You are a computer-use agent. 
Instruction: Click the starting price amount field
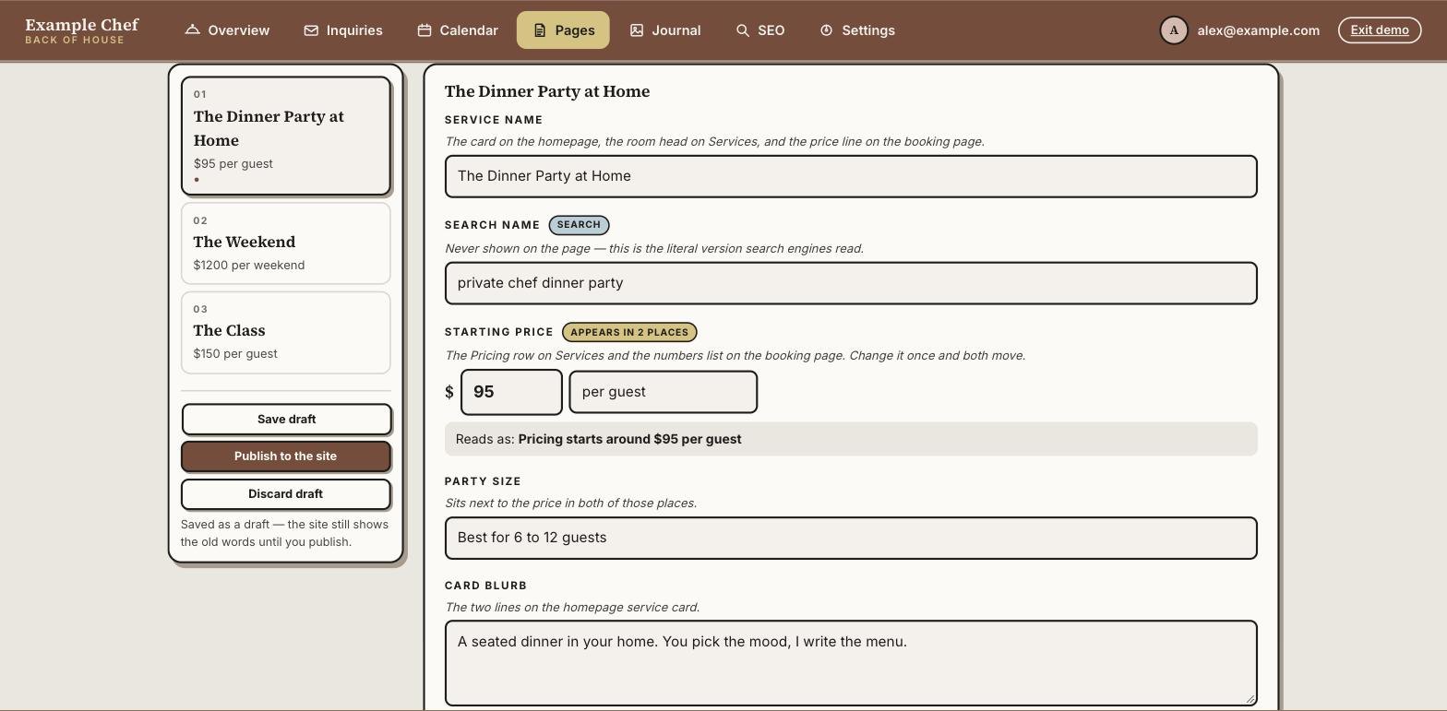(x=511, y=392)
